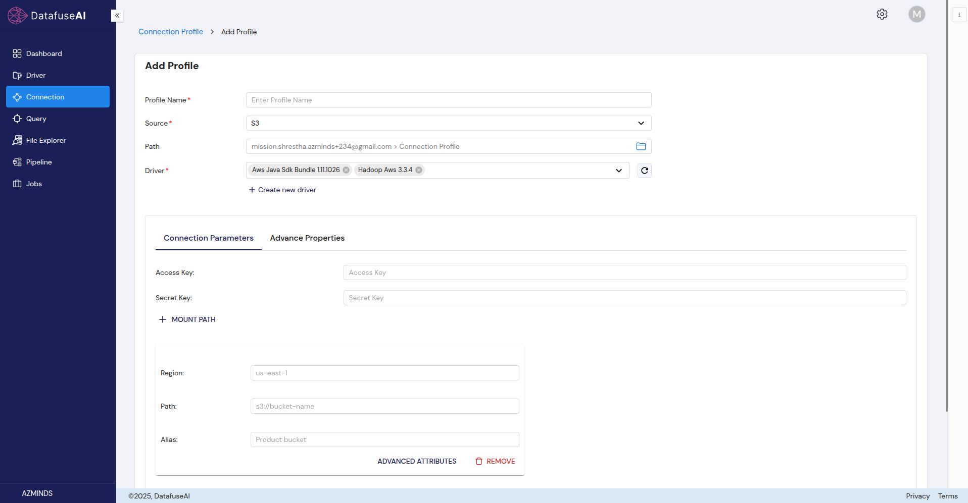Collapse the sidebar with double-chevron icon
The image size is (968, 503).
pyautogui.click(x=117, y=16)
